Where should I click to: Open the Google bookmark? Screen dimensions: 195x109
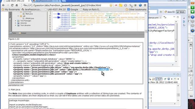[73, 9]
